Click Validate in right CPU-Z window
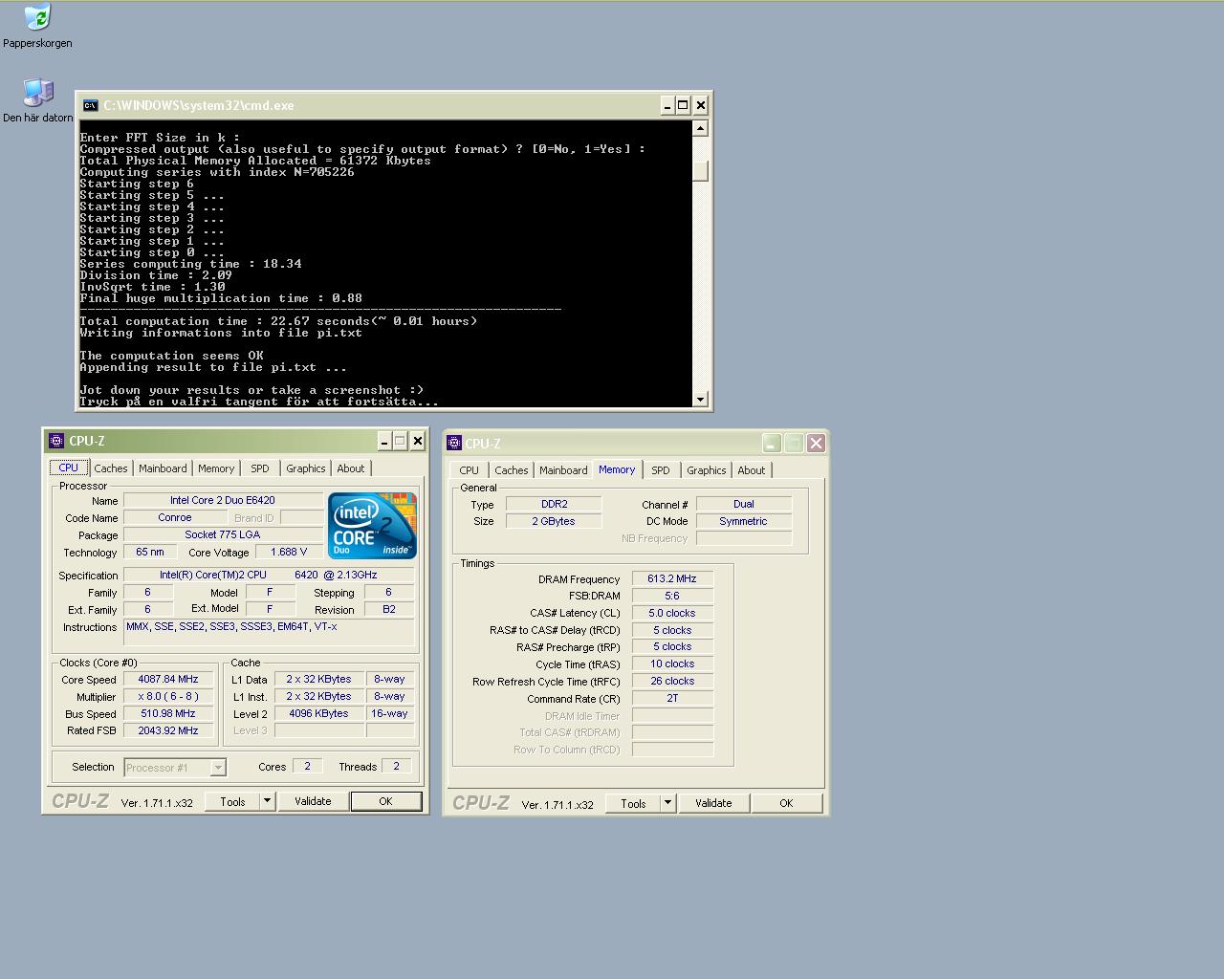The image size is (1224, 979). 713,803
